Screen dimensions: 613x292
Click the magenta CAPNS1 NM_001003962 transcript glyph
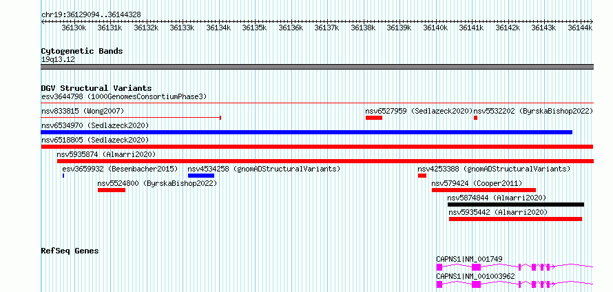[515, 284]
